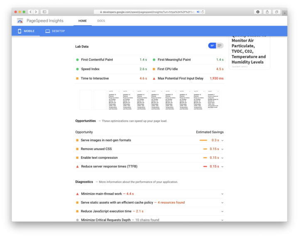Go forward with Safari's forward arrow

(x=36, y=12)
